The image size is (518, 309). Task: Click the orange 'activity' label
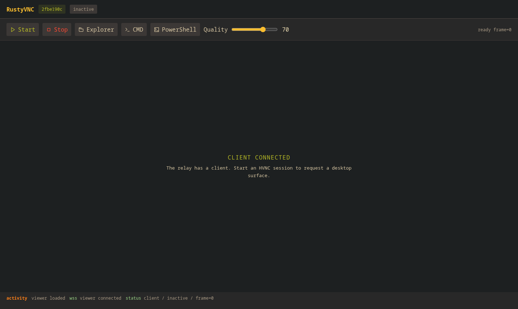[x=17, y=298]
